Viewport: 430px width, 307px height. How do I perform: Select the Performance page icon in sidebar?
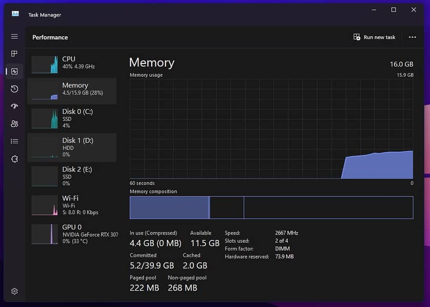click(x=14, y=72)
